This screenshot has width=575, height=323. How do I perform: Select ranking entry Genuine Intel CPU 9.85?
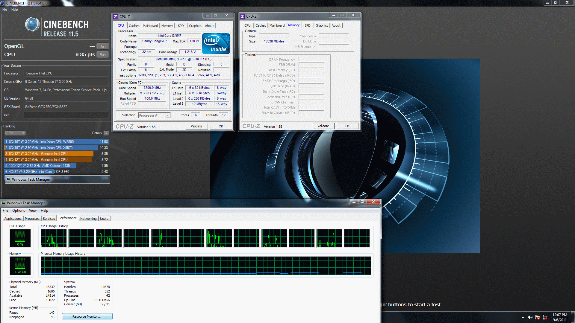tap(57, 154)
